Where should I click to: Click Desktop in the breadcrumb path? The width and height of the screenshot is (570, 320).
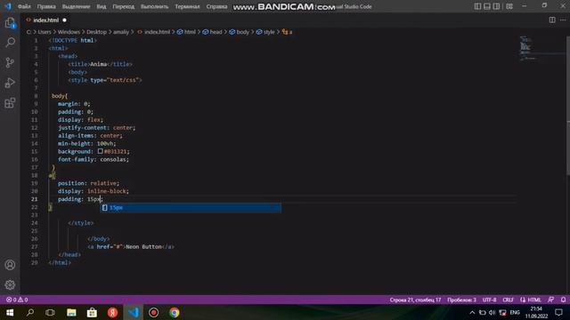point(96,32)
